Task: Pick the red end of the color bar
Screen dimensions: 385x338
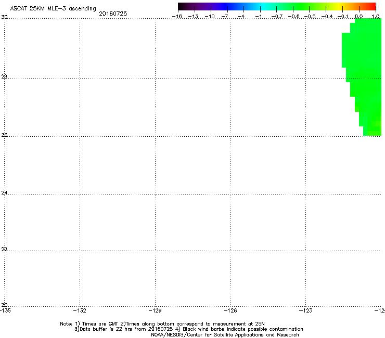Action: point(371,6)
